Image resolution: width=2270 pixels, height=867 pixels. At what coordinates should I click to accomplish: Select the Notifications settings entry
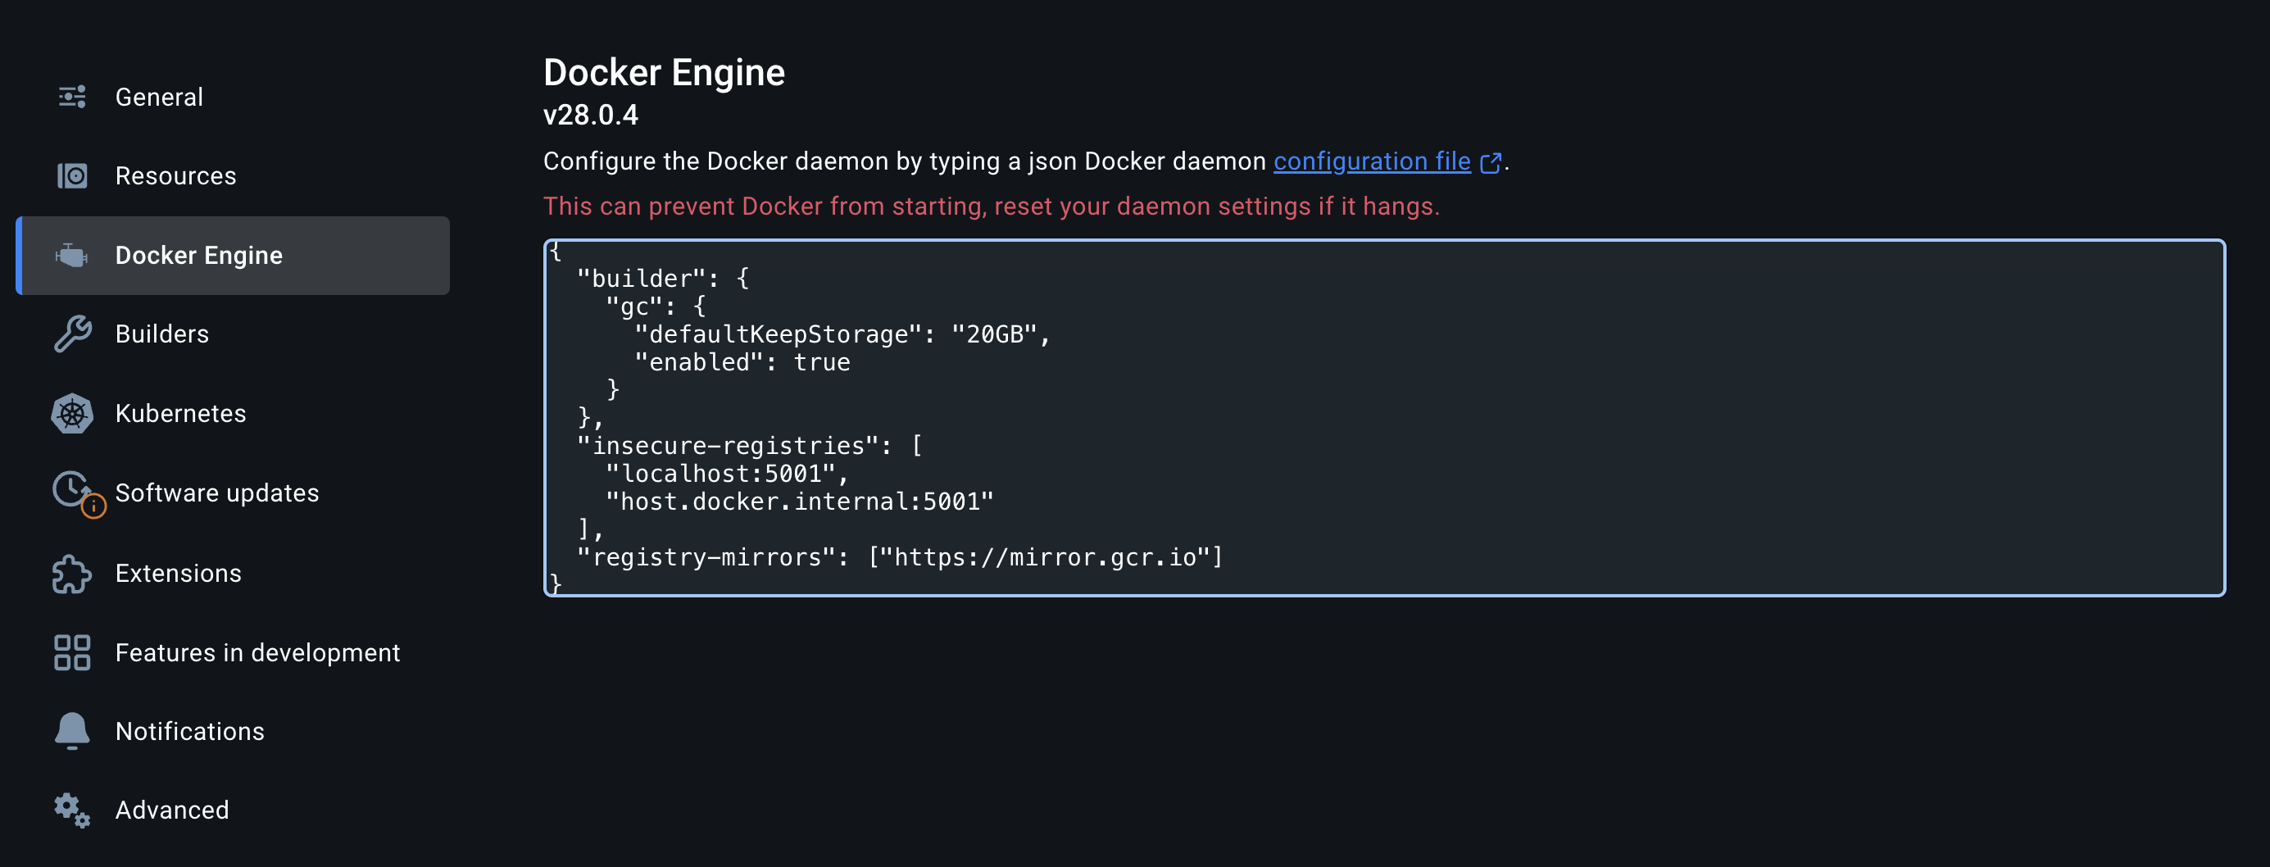pyautogui.click(x=189, y=730)
